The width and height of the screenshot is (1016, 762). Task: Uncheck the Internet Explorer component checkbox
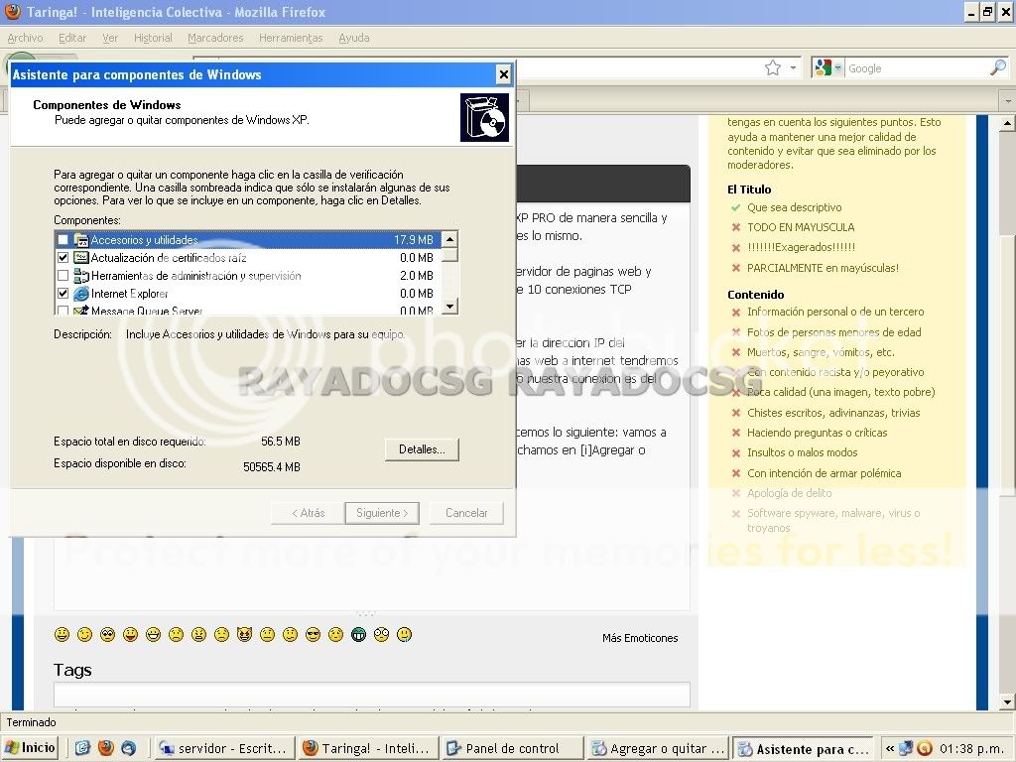63,294
